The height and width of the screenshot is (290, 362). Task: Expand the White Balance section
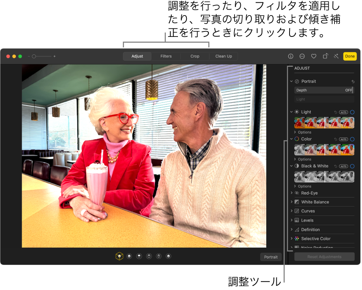tap(292, 202)
